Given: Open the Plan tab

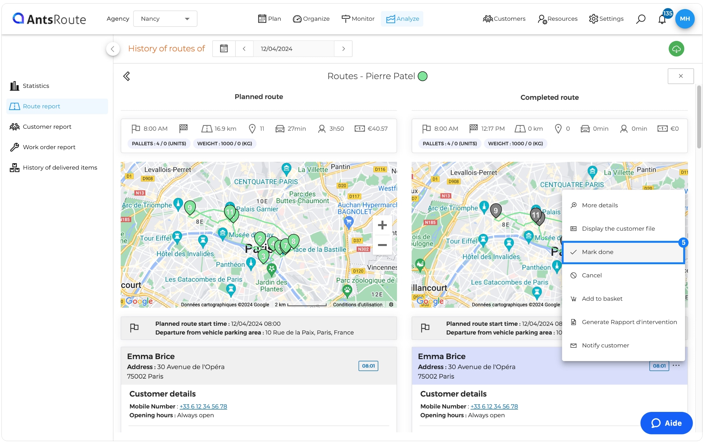Looking at the screenshot, I should click(x=269, y=19).
